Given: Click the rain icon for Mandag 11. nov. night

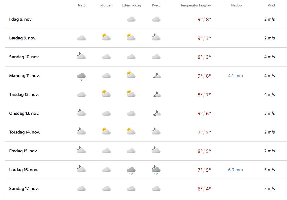Looking at the screenshot, I should click(x=81, y=76).
